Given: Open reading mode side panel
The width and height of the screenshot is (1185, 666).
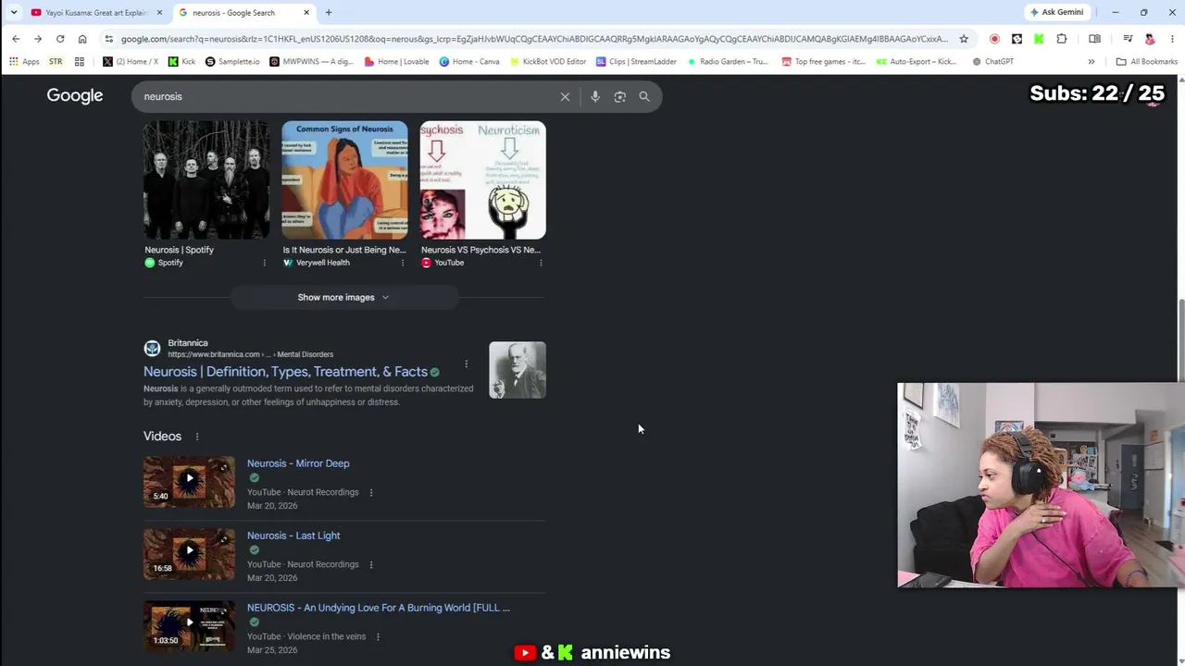Looking at the screenshot, I should click(x=1094, y=39).
